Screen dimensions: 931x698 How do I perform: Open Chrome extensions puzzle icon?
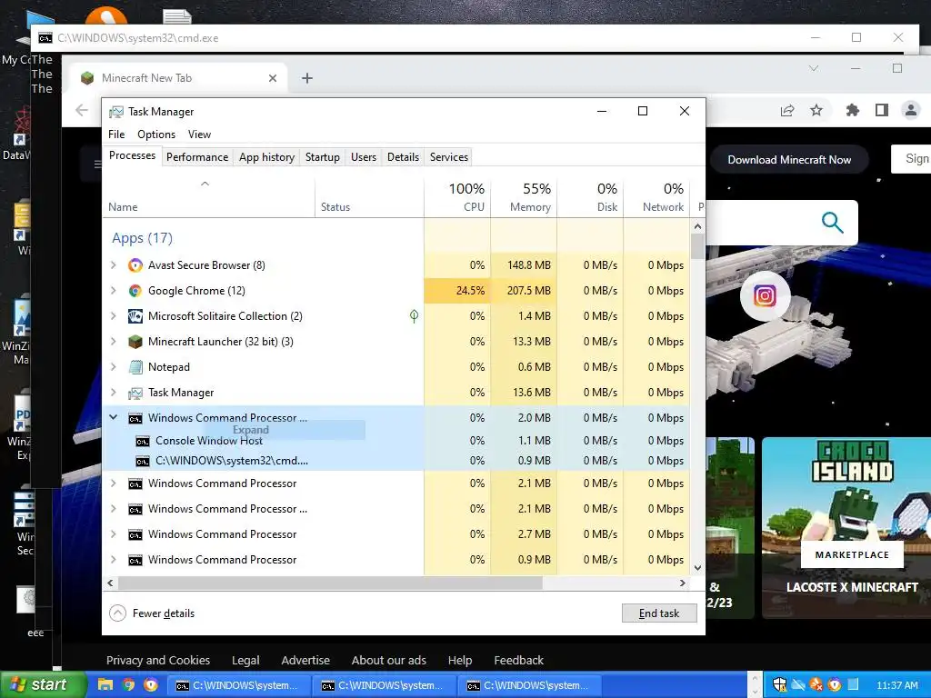pos(853,110)
